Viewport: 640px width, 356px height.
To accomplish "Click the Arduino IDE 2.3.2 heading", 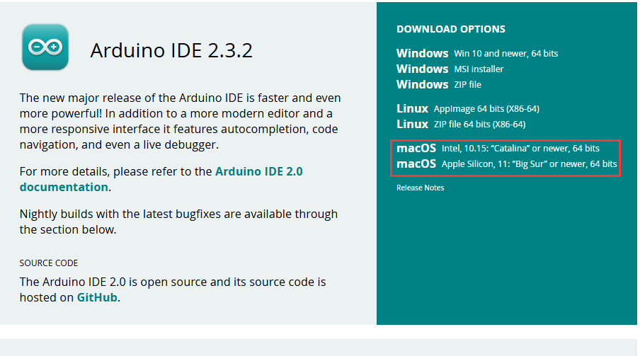I will click(171, 51).
